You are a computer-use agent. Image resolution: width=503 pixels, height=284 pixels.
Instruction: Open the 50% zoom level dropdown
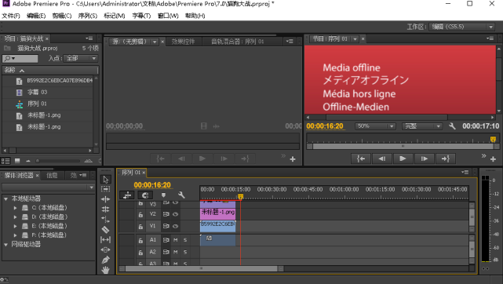tap(374, 126)
